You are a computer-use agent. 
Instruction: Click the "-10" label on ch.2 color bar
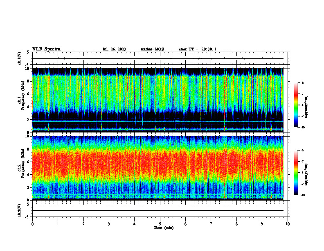coord(302,195)
